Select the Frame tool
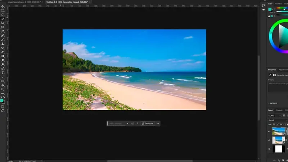This screenshot has width=288, height=162. point(3,27)
